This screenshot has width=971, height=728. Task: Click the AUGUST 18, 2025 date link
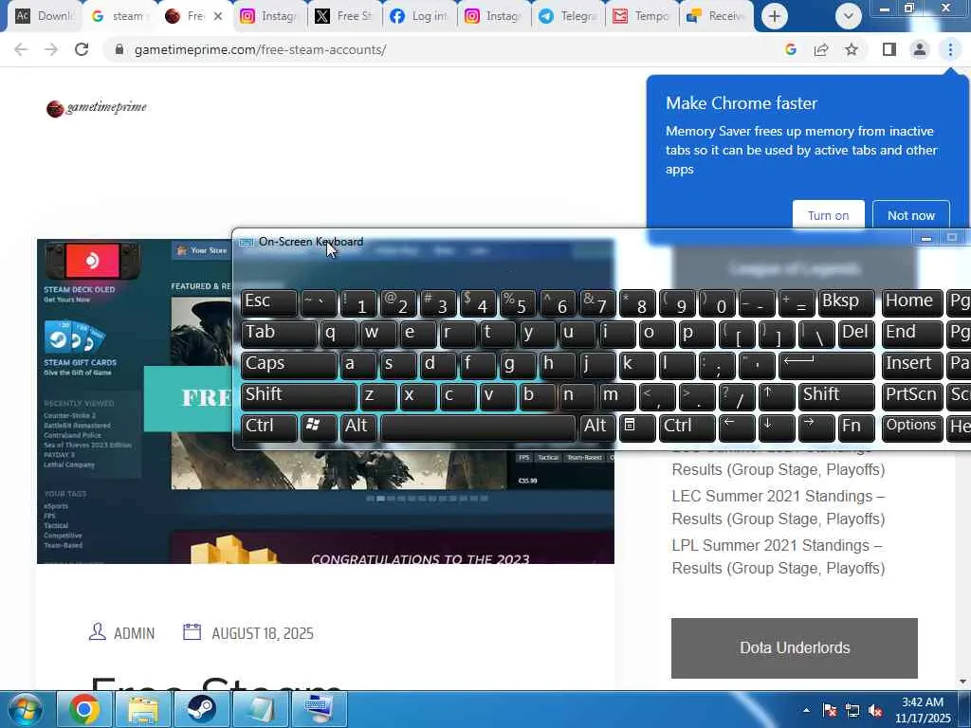263,633
